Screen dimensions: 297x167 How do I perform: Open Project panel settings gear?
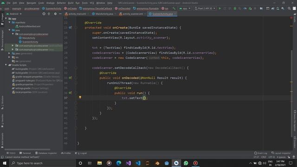point(55,14)
